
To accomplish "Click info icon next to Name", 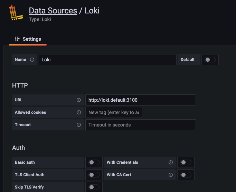I will click(x=32, y=60).
